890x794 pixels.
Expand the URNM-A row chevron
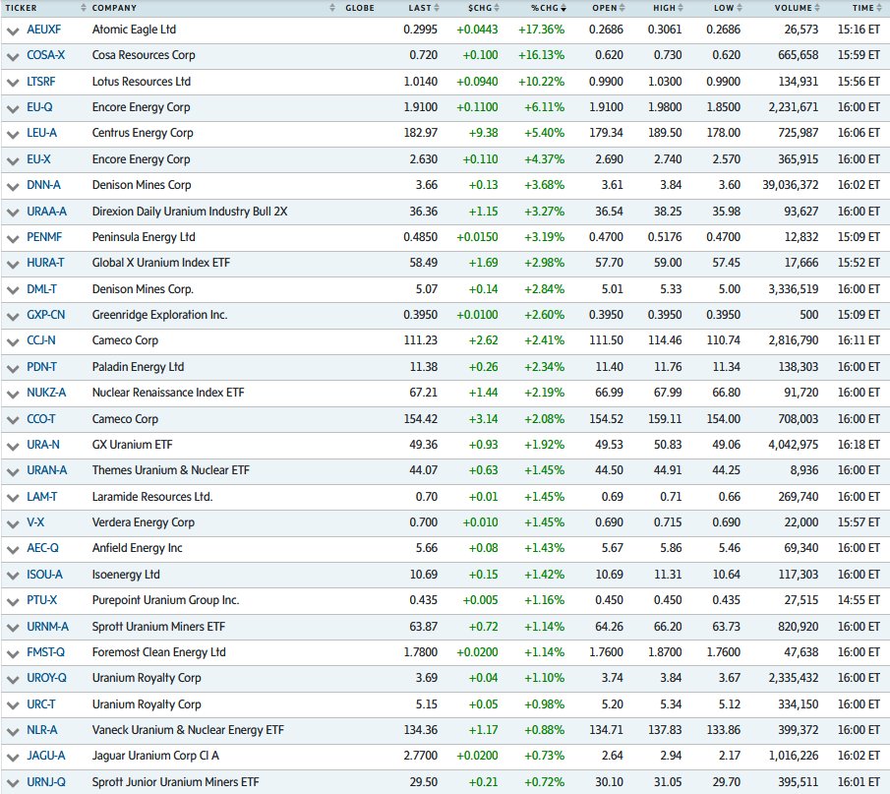pos(13,628)
